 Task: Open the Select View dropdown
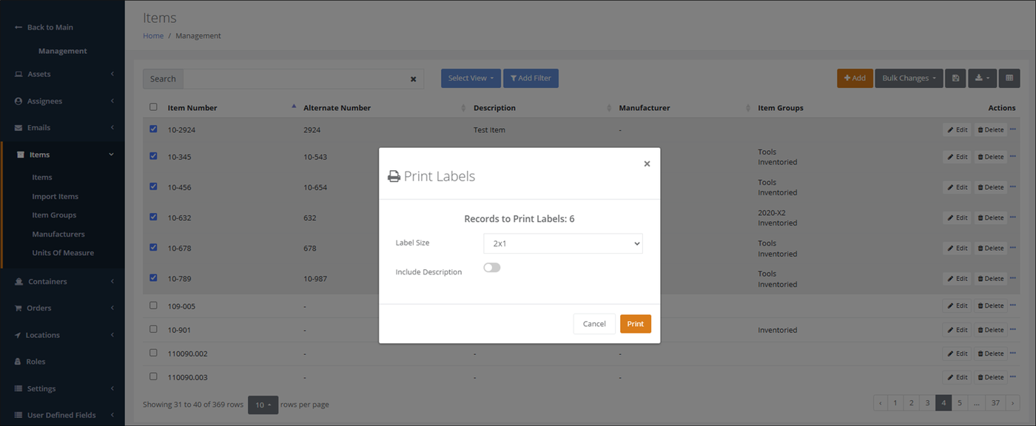coord(471,78)
